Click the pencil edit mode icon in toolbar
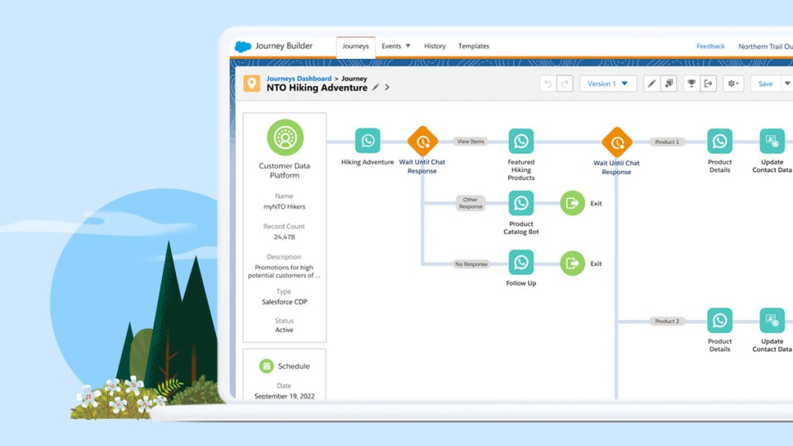Screen dimensions: 793x446 click(651, 84)
